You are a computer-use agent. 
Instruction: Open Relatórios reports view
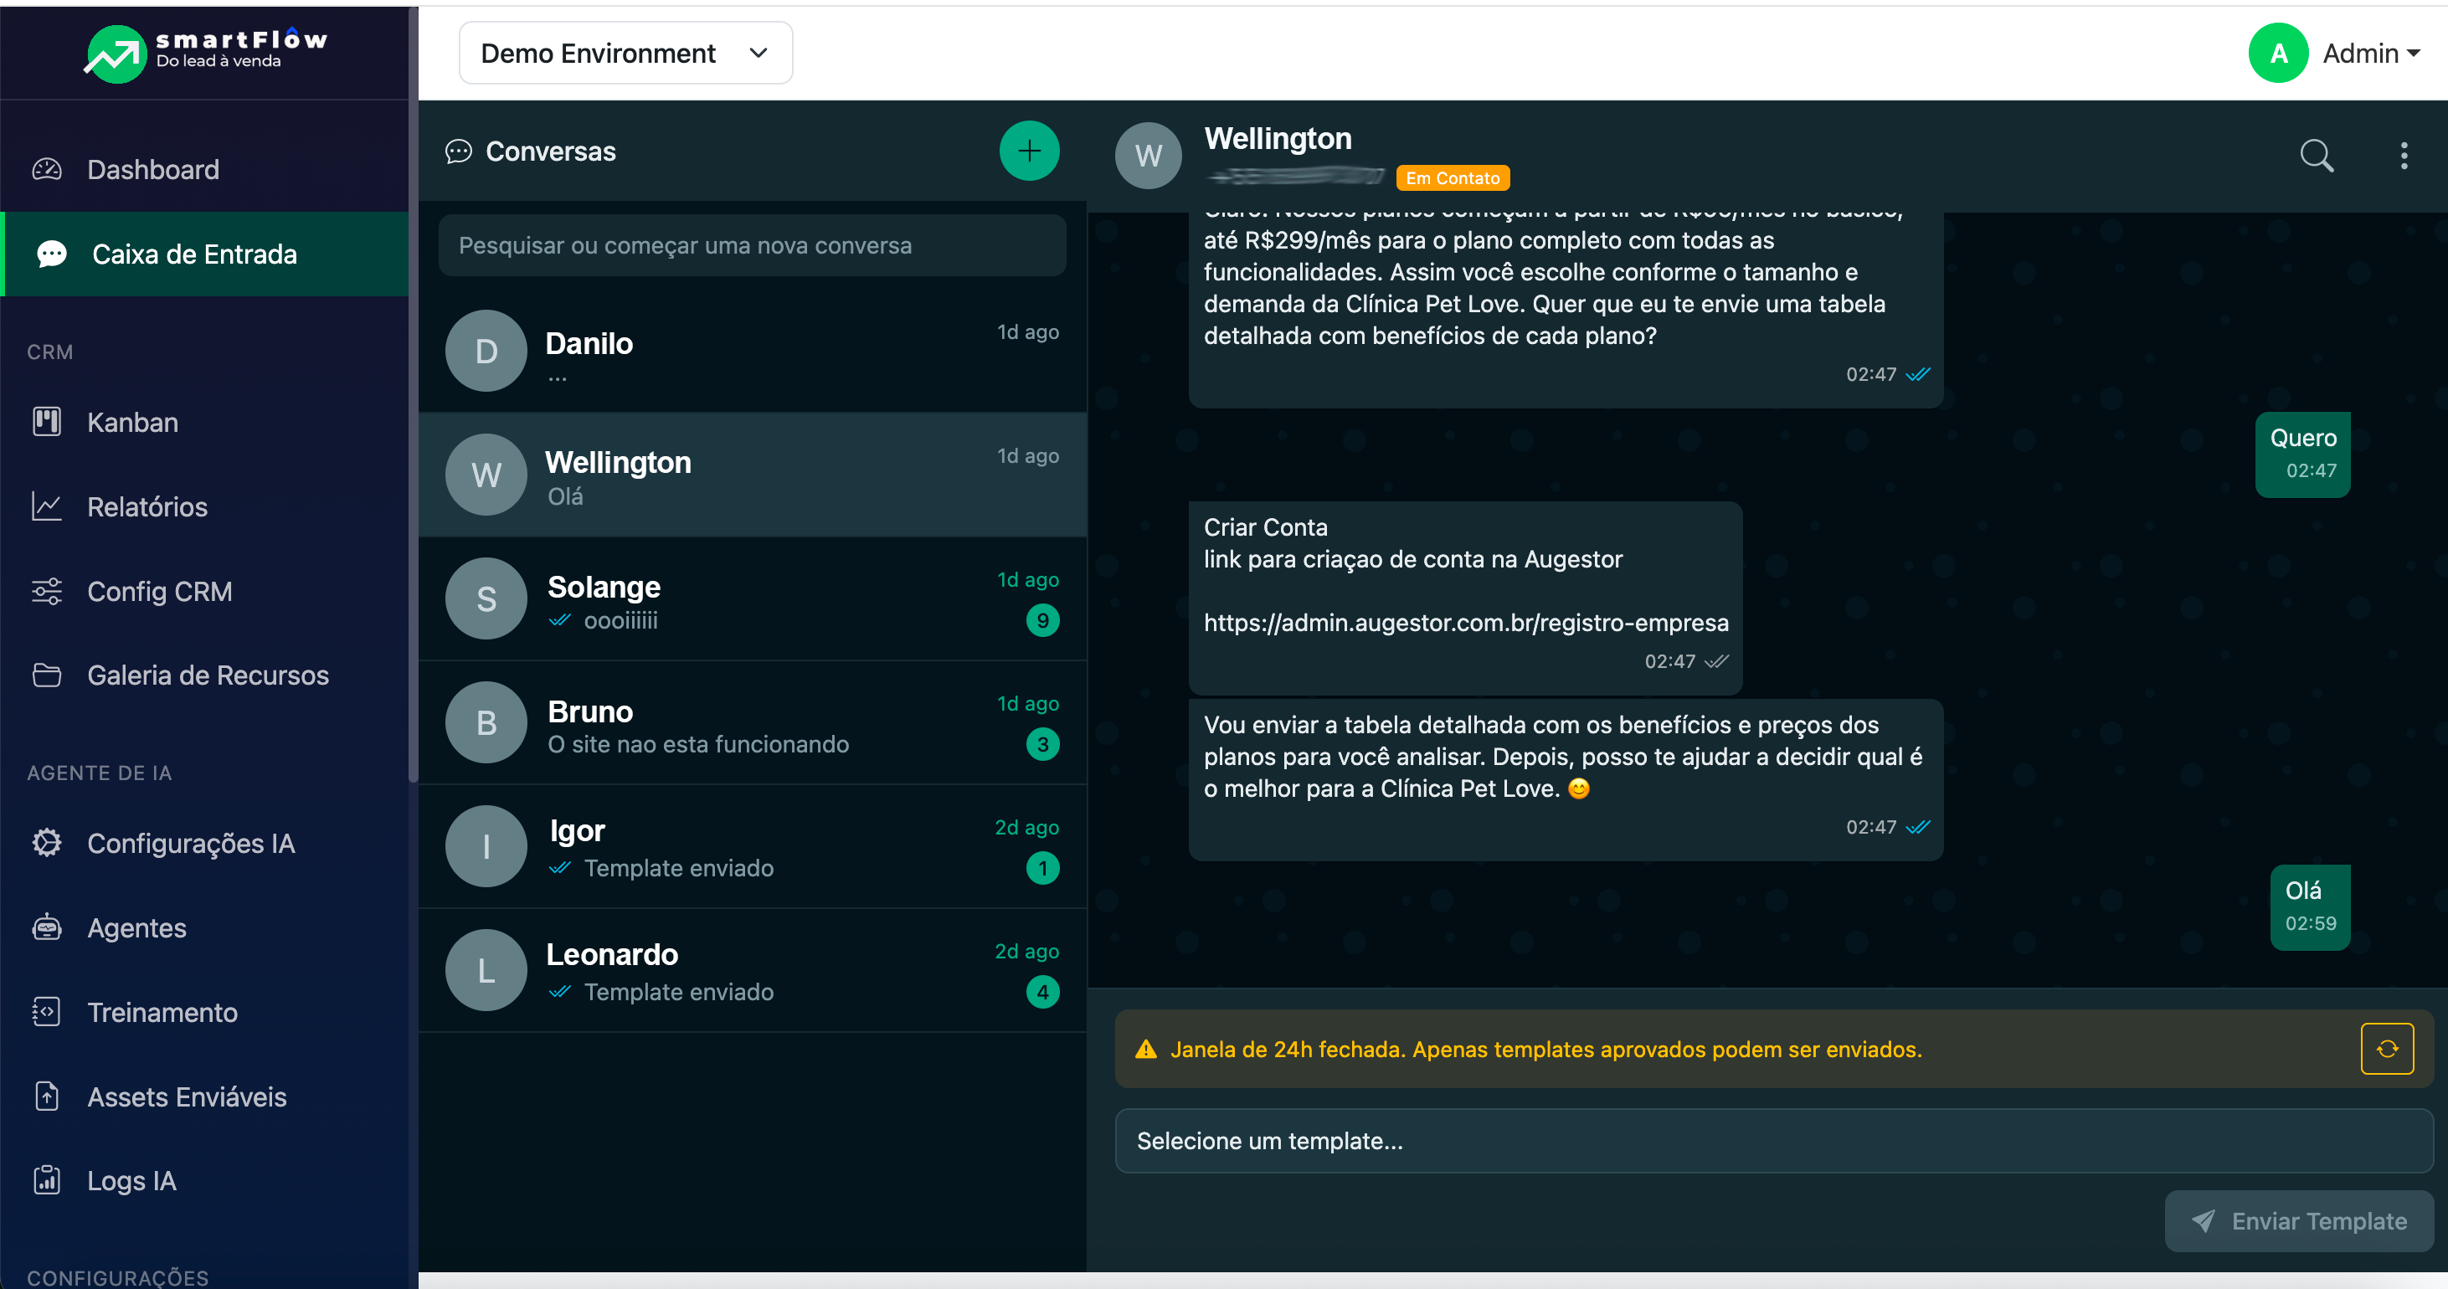pos(147,506)
